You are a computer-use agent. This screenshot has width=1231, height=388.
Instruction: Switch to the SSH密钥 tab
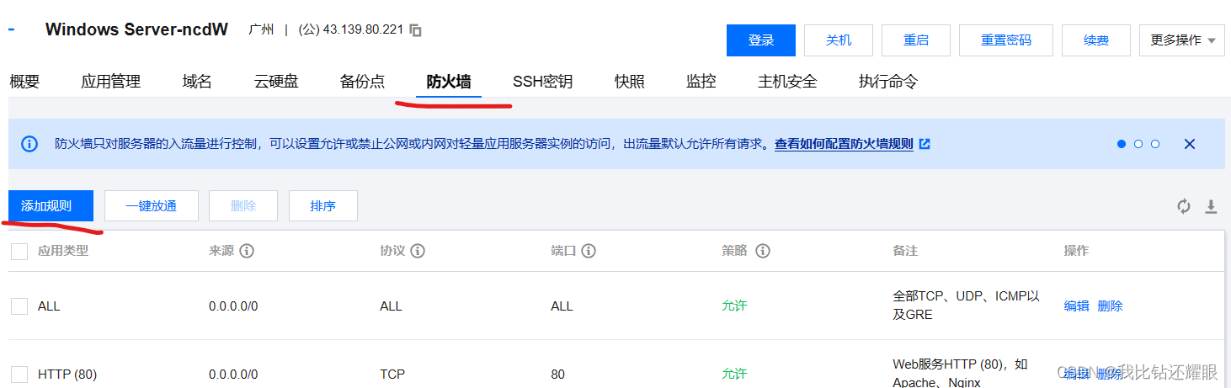[x=542, y=82]
